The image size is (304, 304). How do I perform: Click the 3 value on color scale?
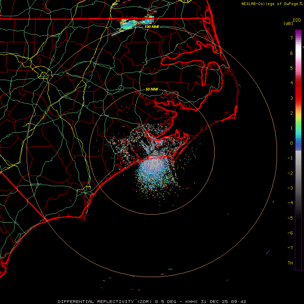pos(292,98)
